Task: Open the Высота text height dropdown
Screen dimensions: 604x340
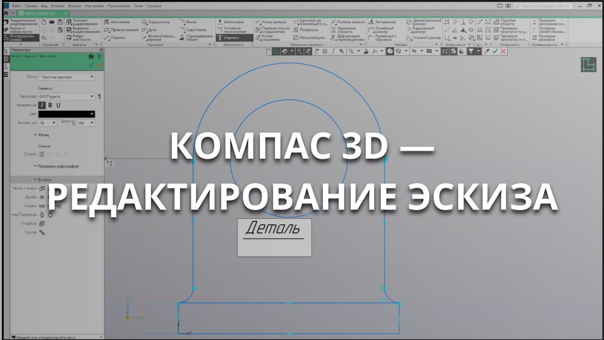Action: tap(48, 123)
